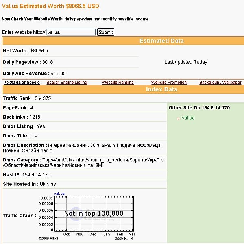Visit the Background Wallpaper link
This screenshot has height=244, width=244.
pos(220,83)
